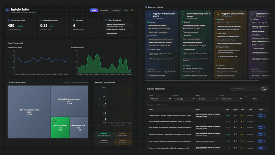Screen dimensions: 275x155
Task: Click the Personas users icon
Action: pyautogui.click(x=74, y=20)
